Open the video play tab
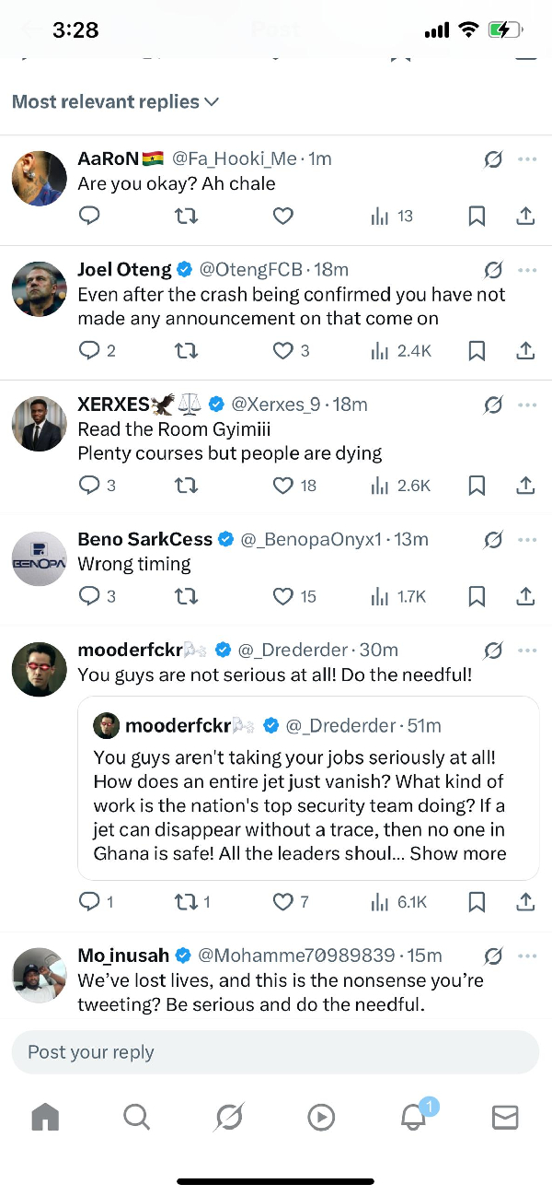Image resolution: width=552 pixels, height=1196 pixels. [x=320, y=1118]
